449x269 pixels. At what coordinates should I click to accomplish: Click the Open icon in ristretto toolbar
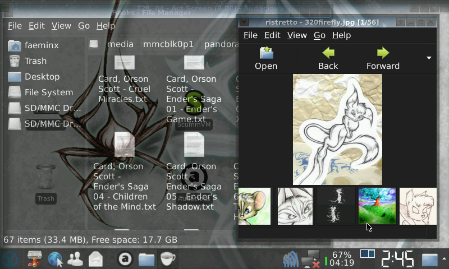266,58
